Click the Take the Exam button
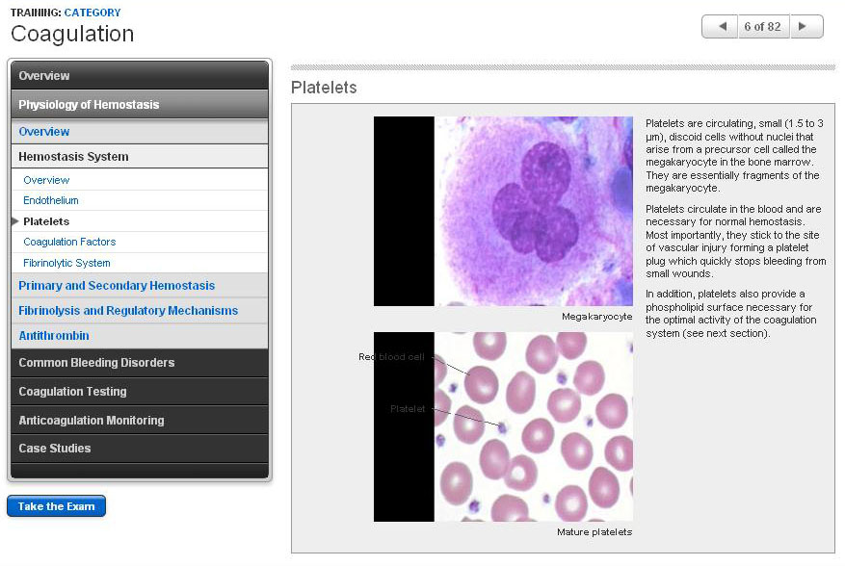Image resolution: width=845 pixels, height=566 pixels. pyautogui.click(x=56, y=506)
